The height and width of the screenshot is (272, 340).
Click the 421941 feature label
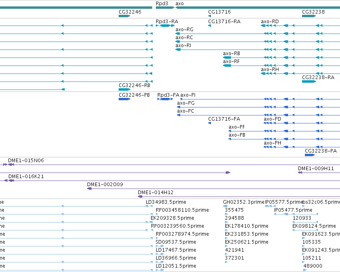[x=235, y=250]
